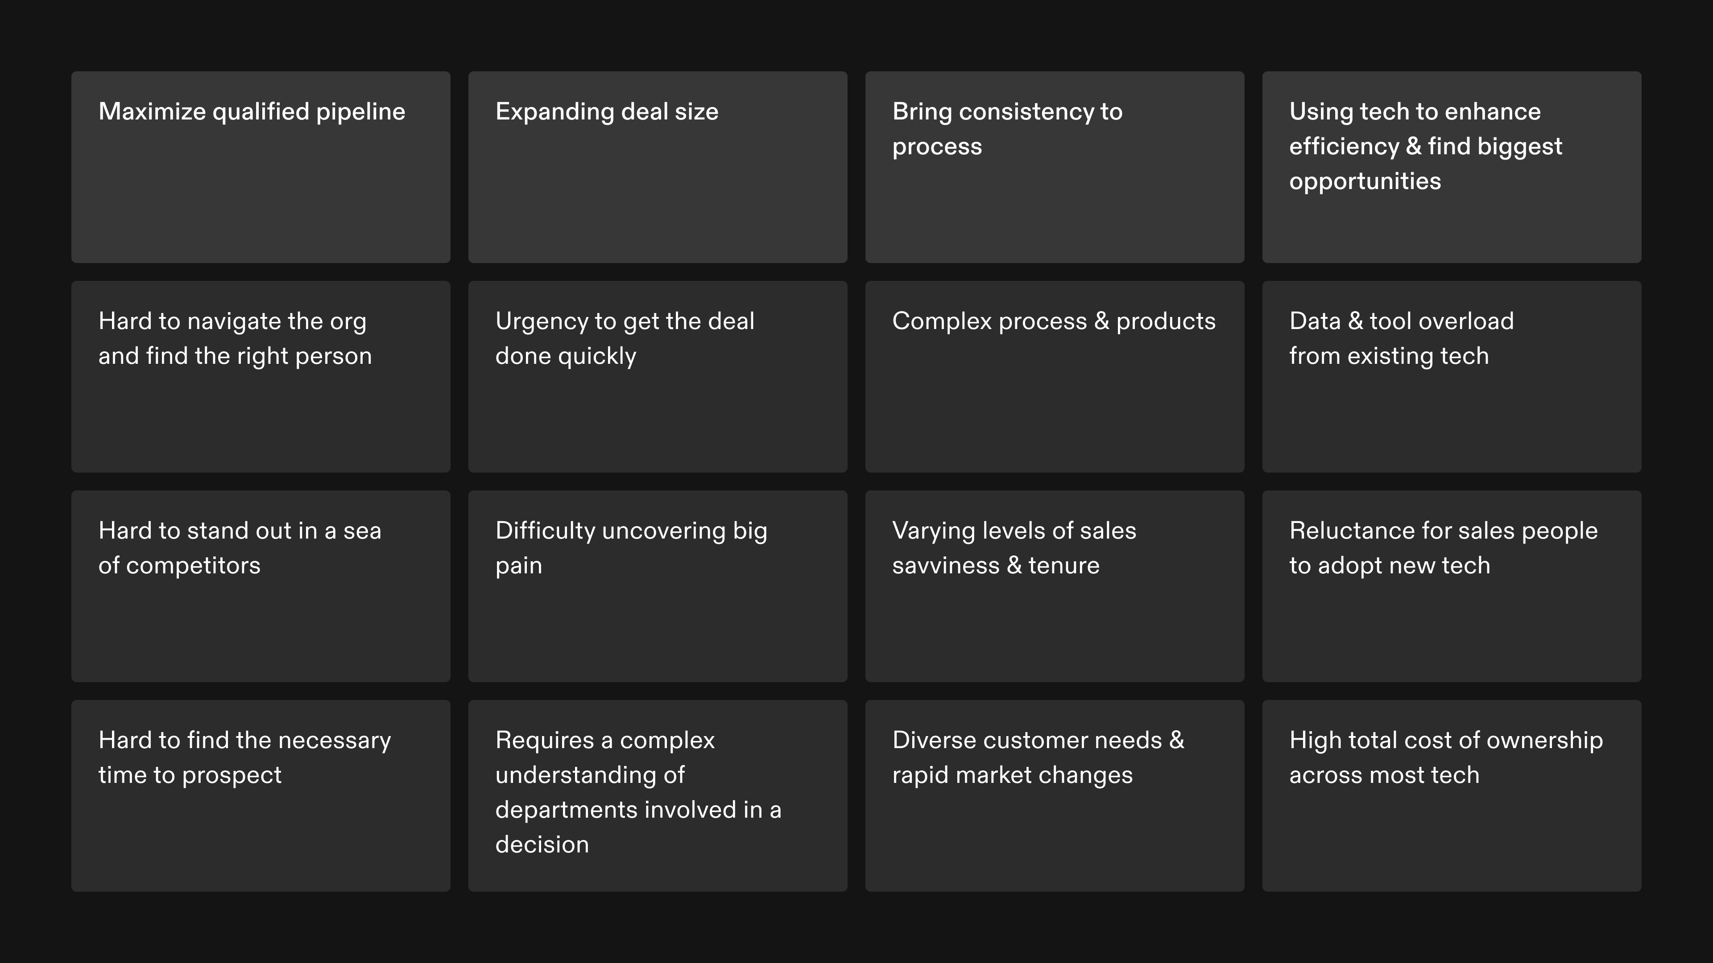Click the 'Hard to stand out' competitors card
Viewport: 1713px width, 963px height.
(x=261, y=585)
